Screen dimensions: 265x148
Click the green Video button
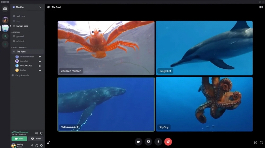[x=19, y=138]
